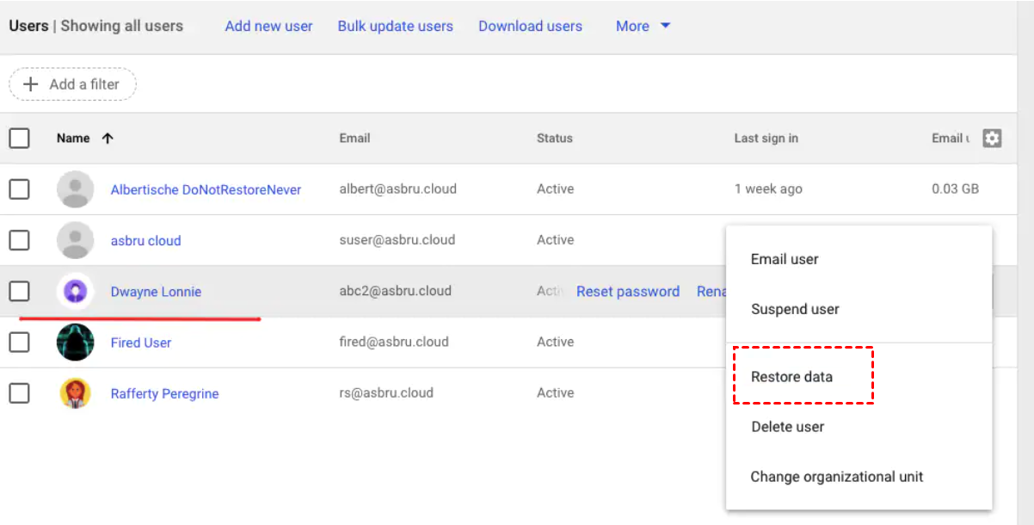Click the Download users link

[x=530, y=26]
